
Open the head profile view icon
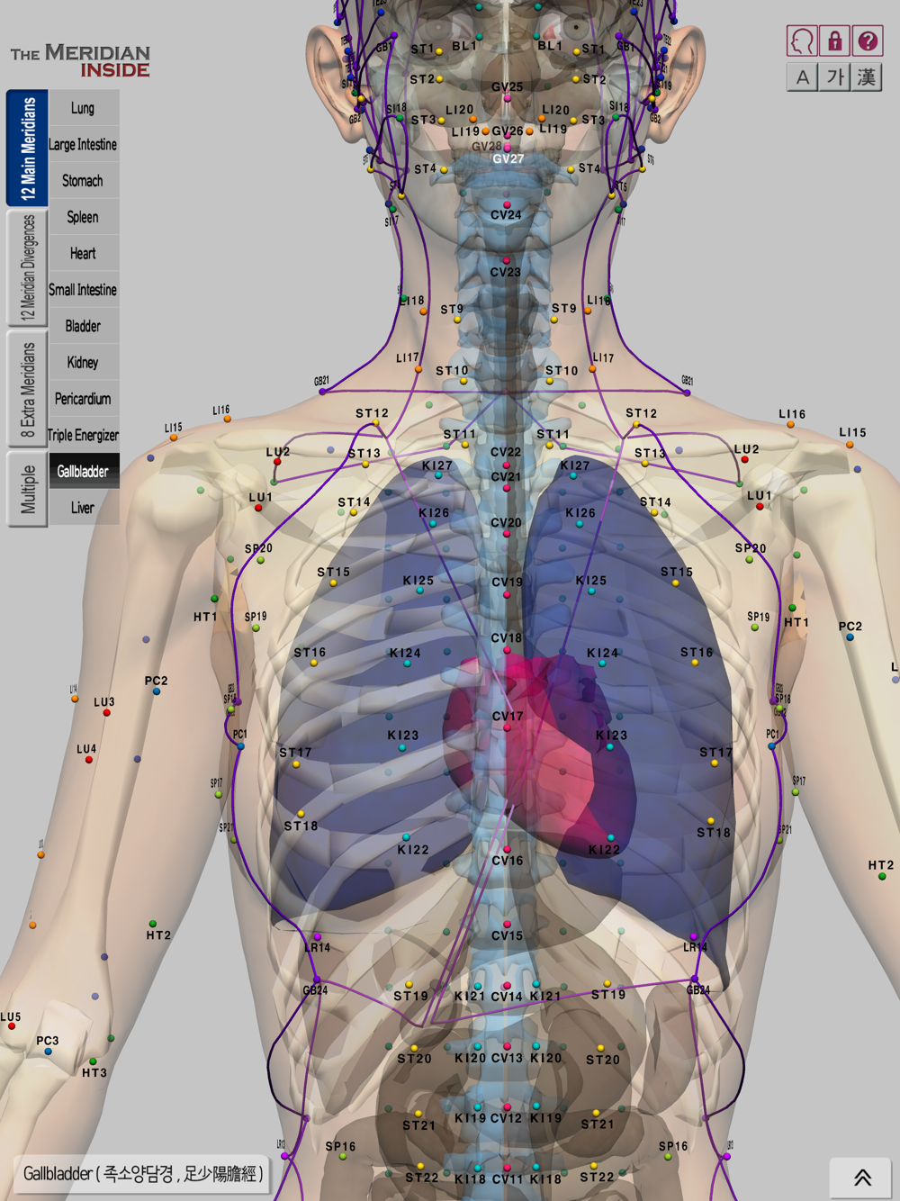click(802, 41)
